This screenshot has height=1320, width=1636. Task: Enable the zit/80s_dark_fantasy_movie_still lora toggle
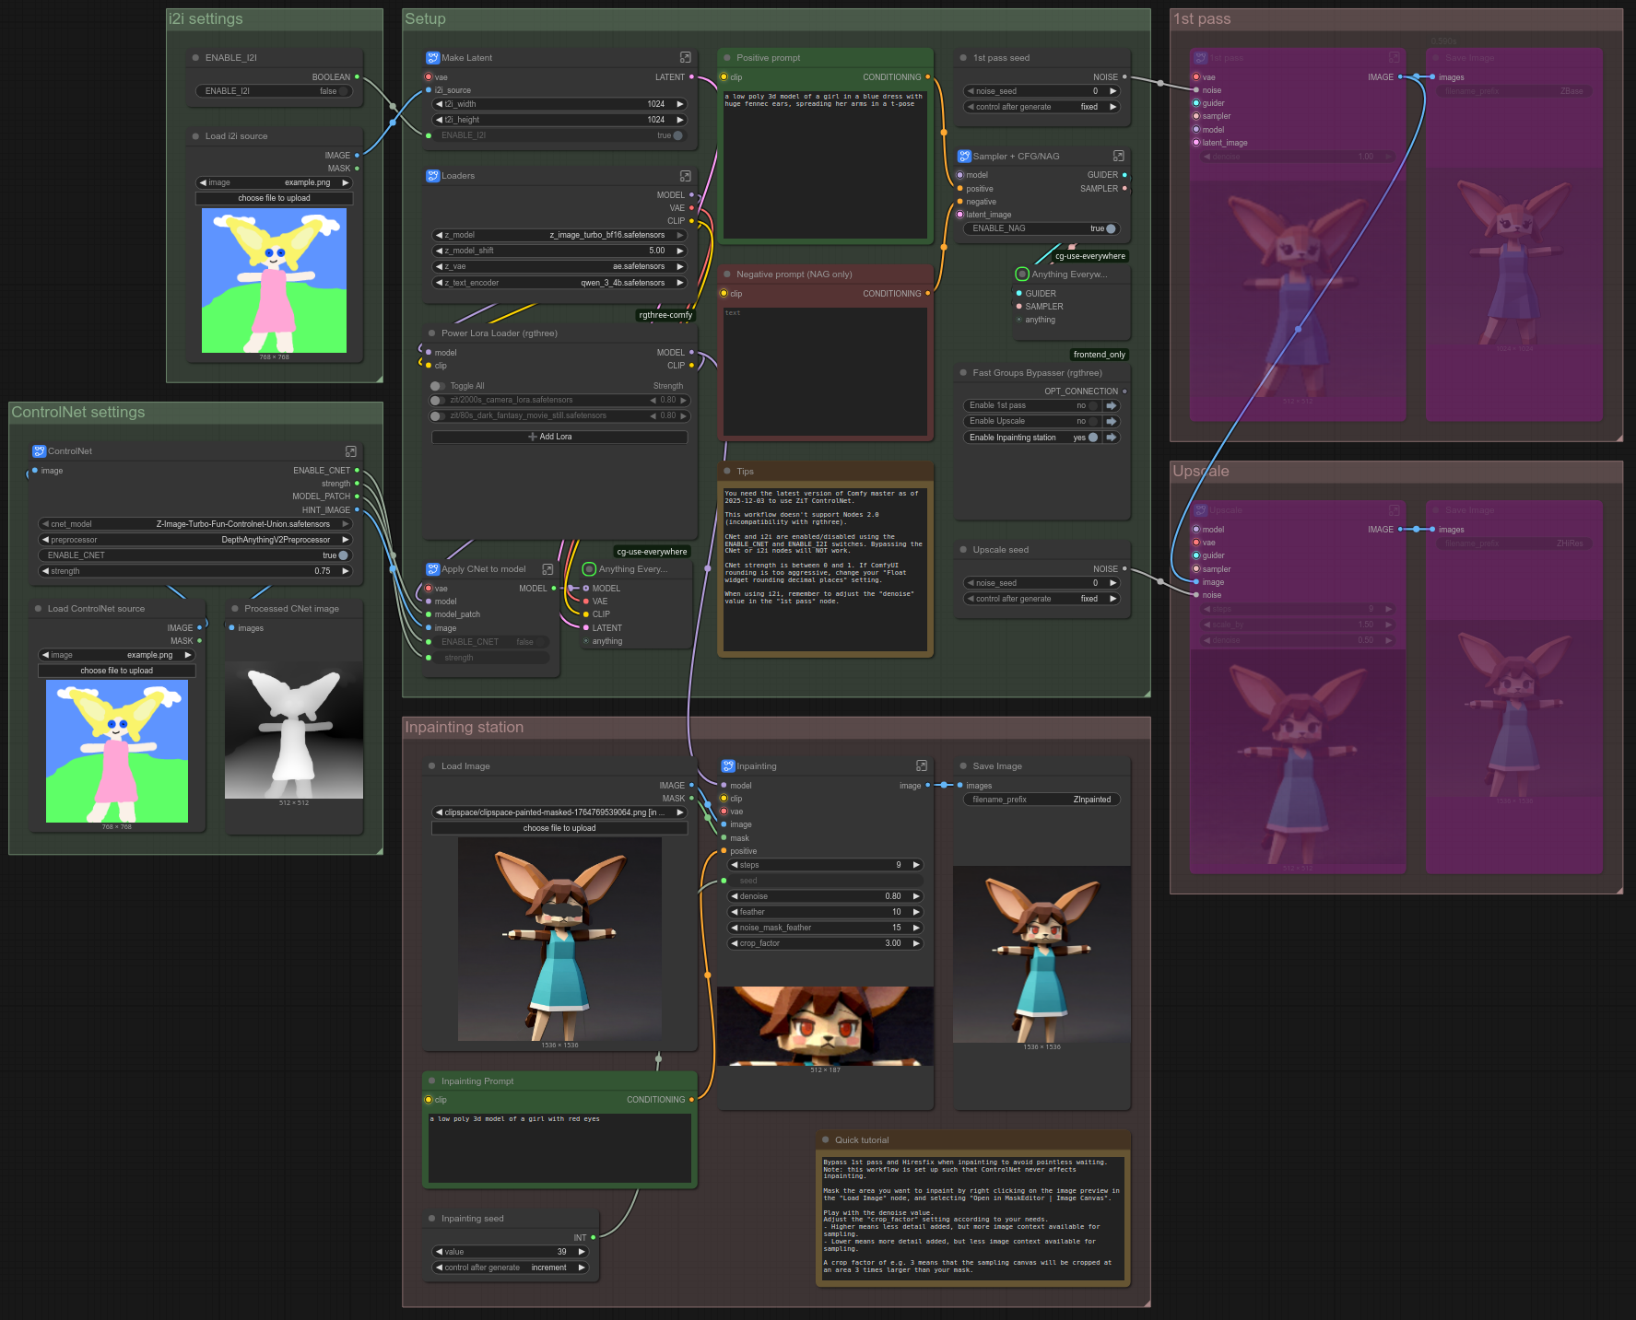pyautogui.click(x=438, y=416)
